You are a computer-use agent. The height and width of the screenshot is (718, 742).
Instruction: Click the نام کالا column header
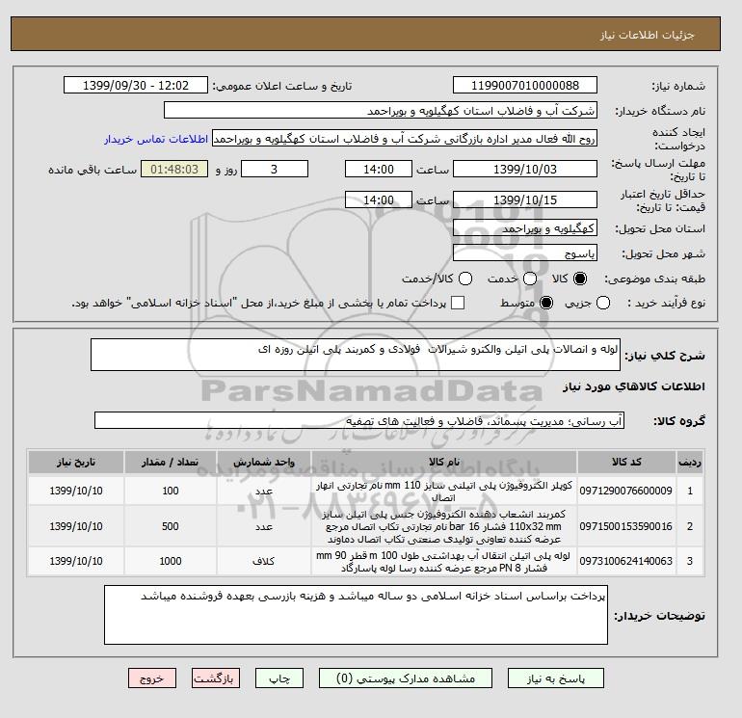coord(444,462)
